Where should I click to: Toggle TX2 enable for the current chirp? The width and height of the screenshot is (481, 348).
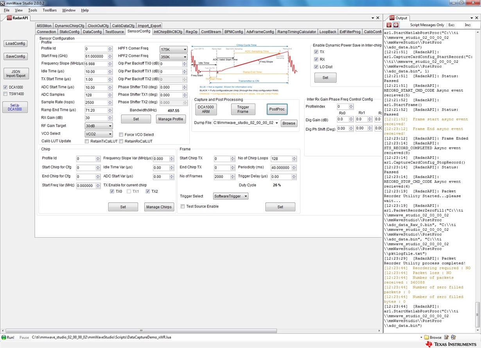click(x=148, y=191)
